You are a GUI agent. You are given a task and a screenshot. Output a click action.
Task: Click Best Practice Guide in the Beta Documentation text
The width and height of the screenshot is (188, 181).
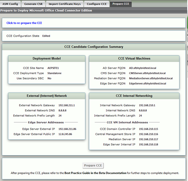click(95, 173)
